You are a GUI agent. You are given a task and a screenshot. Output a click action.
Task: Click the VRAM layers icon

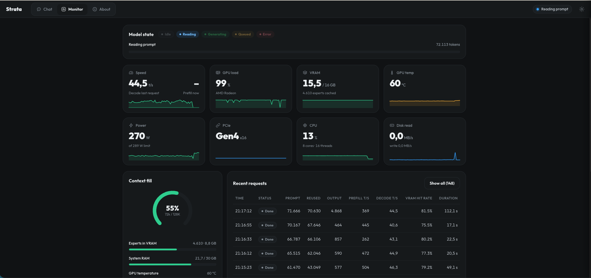tap(305, 73)
